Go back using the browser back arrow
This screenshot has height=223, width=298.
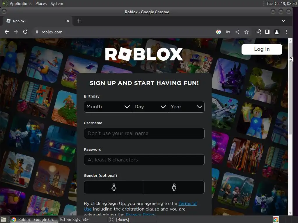pyautogui.click(x=7, y=32)
